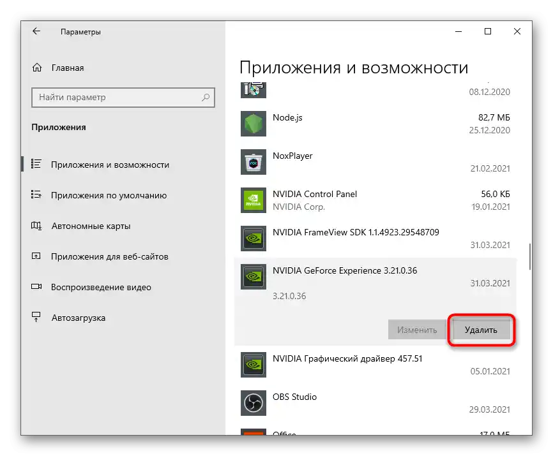Click the Изменить button
Image resolution: width=553 pixels, height=456 pixels.
pyautogui.click(x=417, y=330)
